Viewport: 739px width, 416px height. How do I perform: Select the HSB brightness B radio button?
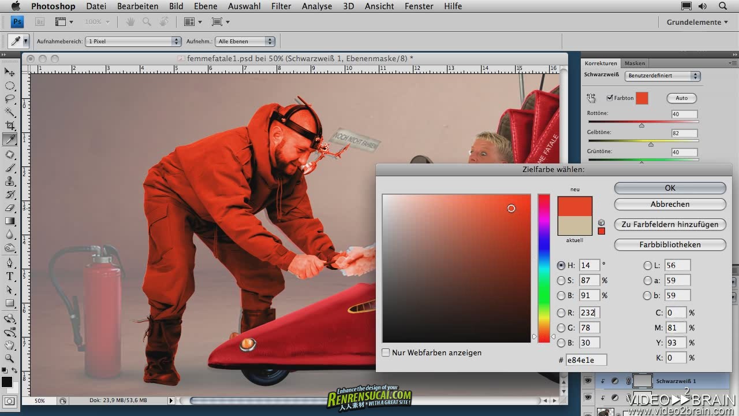click(x=561, y=295)
